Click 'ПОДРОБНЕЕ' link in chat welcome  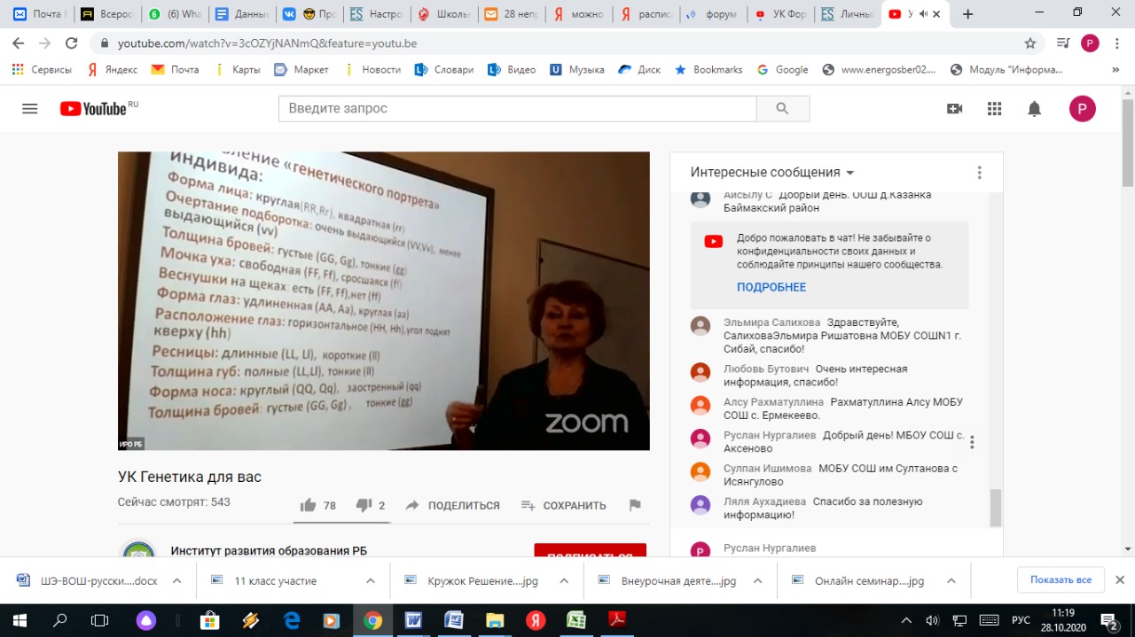[x=771, y=287]
